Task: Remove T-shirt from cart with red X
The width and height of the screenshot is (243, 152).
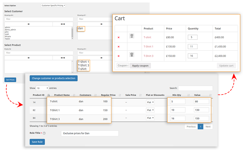Action: [118, 37]
